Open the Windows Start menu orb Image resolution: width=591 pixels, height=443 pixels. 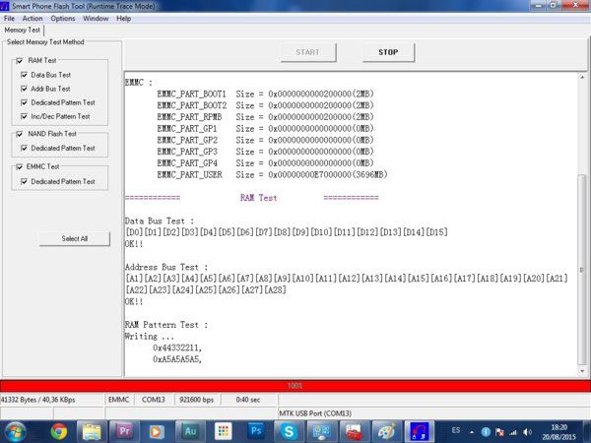tap(16, 432)
